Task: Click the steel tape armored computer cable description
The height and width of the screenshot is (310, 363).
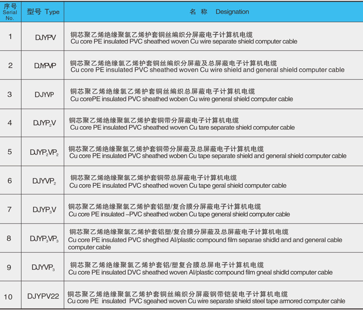Action: pos(206,297)
